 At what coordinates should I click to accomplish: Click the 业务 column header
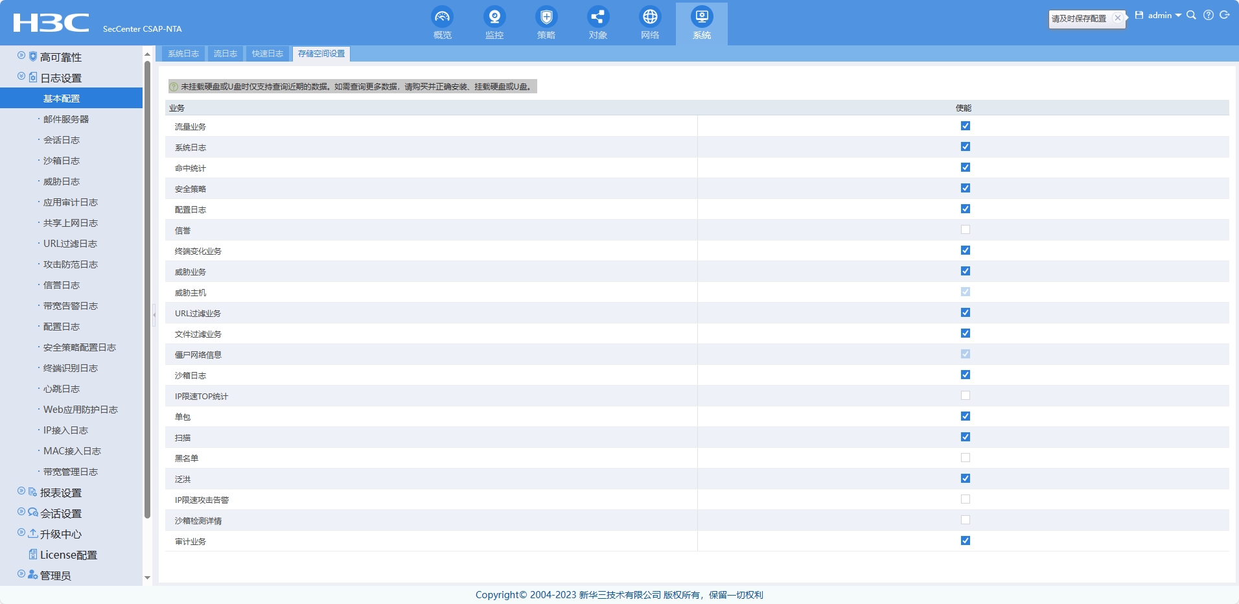[x=177, y=108]
